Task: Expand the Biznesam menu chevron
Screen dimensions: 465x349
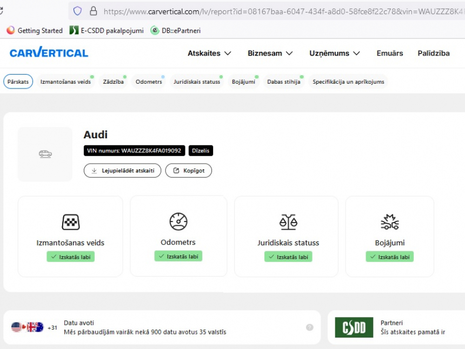Action: [x=289, y=53]
